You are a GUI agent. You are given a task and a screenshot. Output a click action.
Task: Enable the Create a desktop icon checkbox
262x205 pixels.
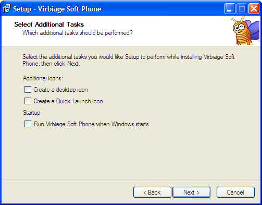(x=28, y=90)
